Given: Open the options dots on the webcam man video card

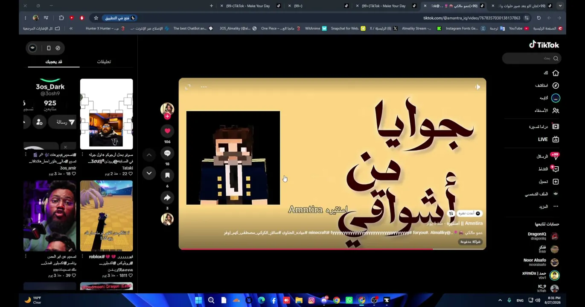Looking at the screenshot, I should (x=26, y=257).
